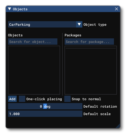The image size is (126, 134).
Task: Close the Objects window
Action: click(116, 9)
